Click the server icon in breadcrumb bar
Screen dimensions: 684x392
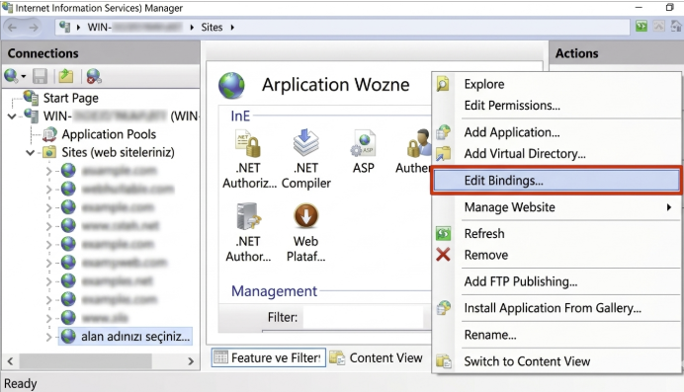click(64, 27)
